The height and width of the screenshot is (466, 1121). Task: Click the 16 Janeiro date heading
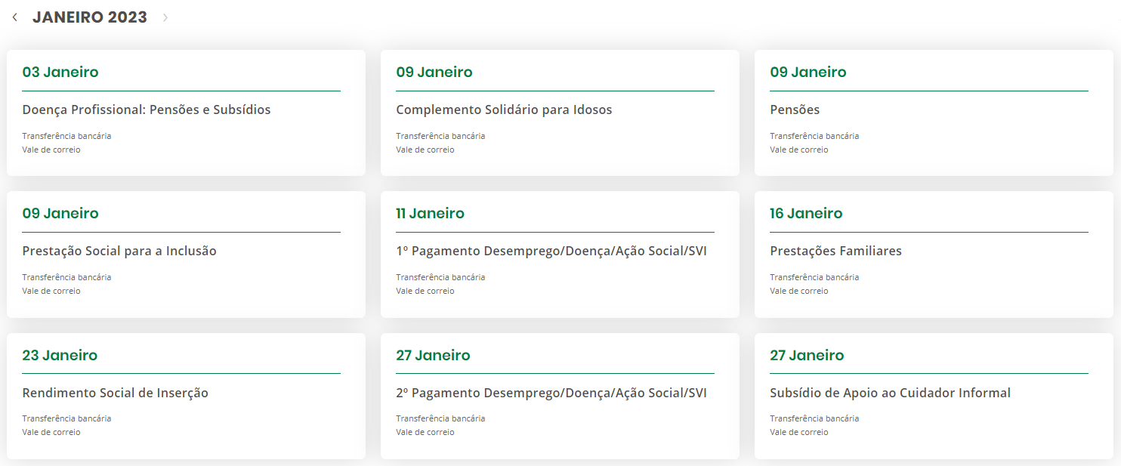click(x=806, y=214)
